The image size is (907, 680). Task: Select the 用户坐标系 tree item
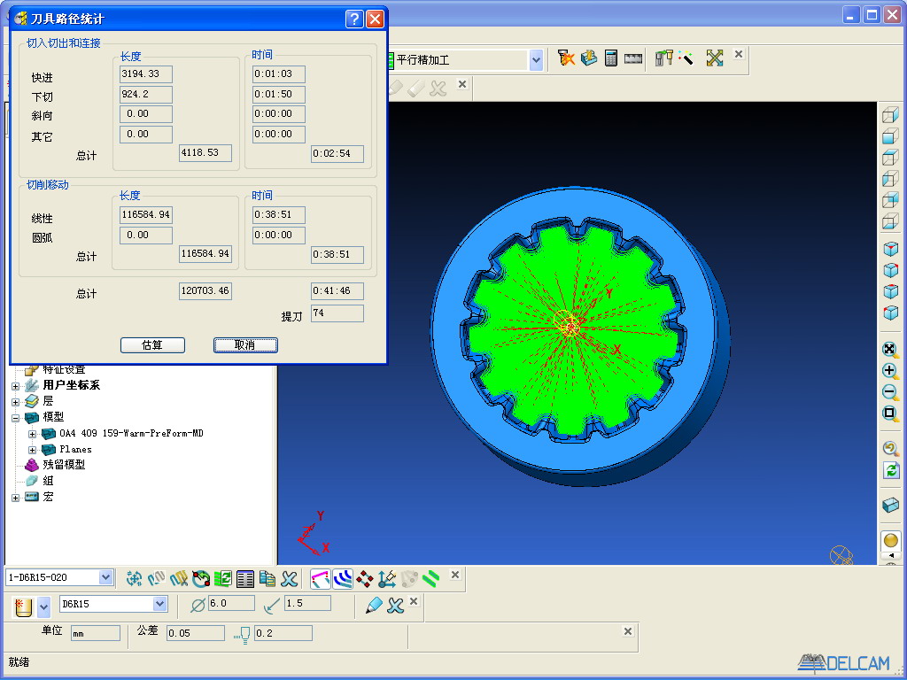[71, 385]
